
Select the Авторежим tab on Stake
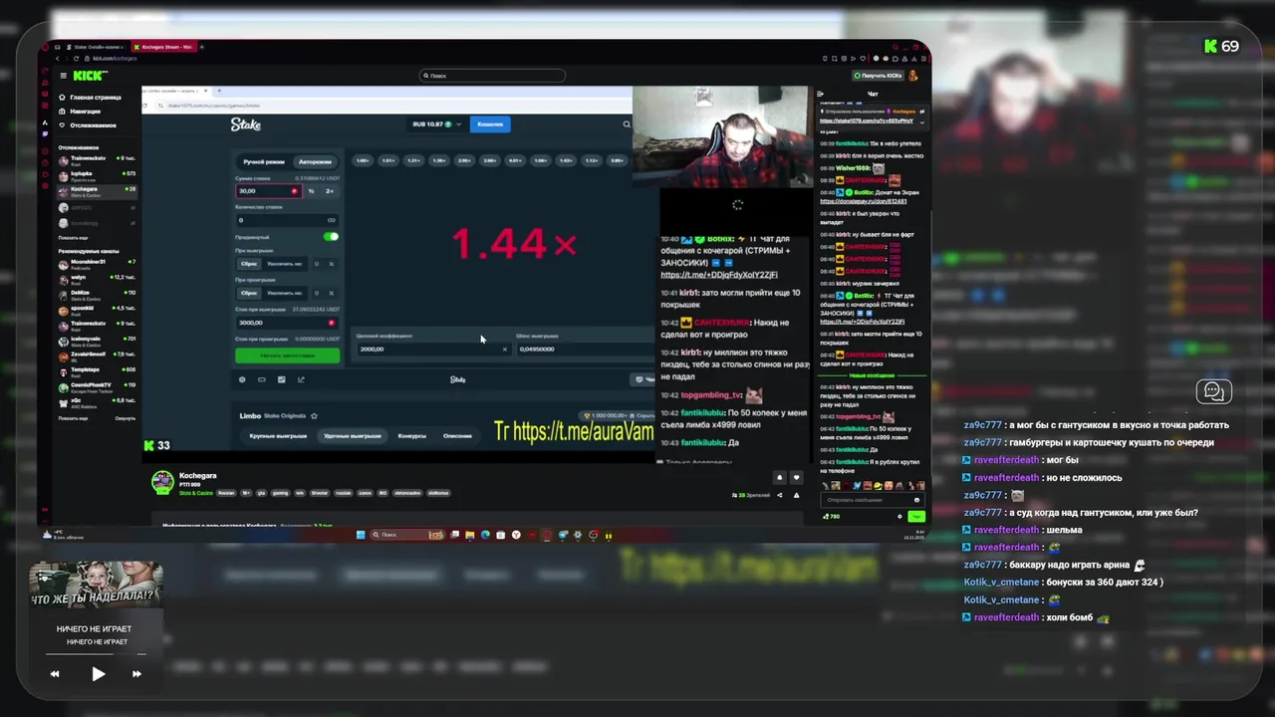[315, 161]
